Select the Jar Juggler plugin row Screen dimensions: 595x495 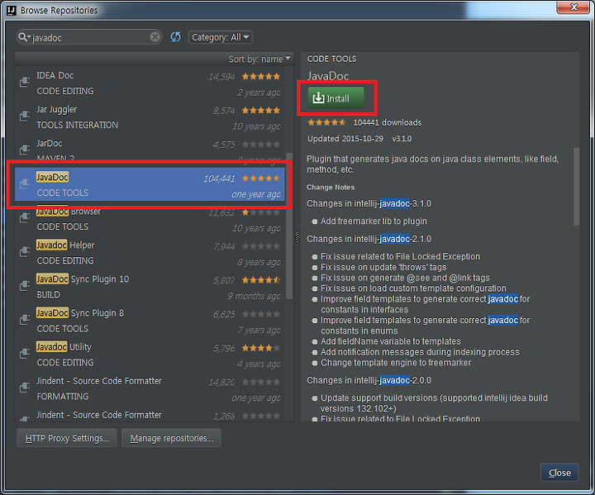tap(150, 117)
